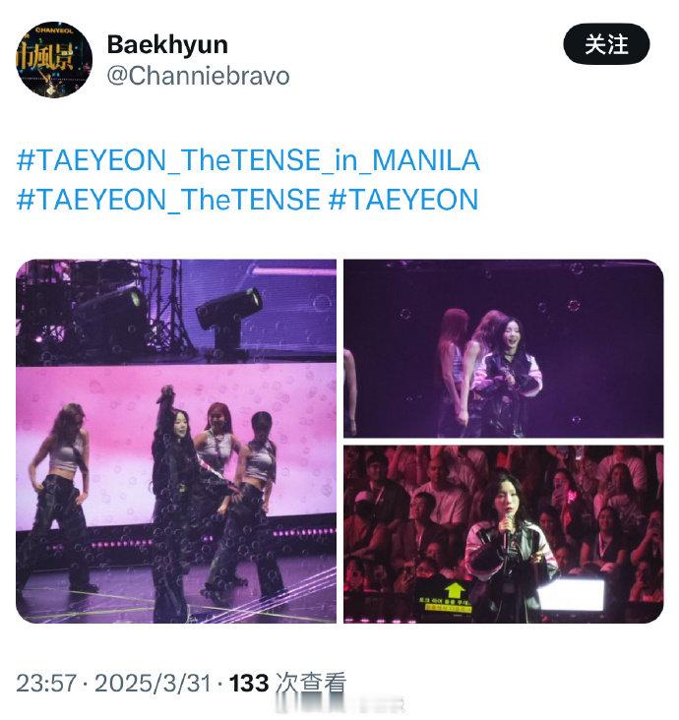
Task: Open the standalone #TAEYEON hashtag
Action: point(403,200)
